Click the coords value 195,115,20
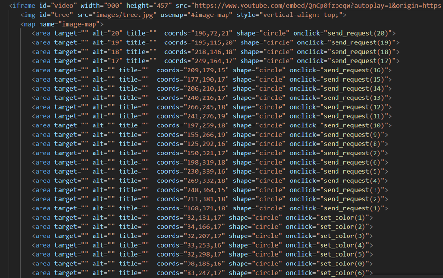 (214, 42)
